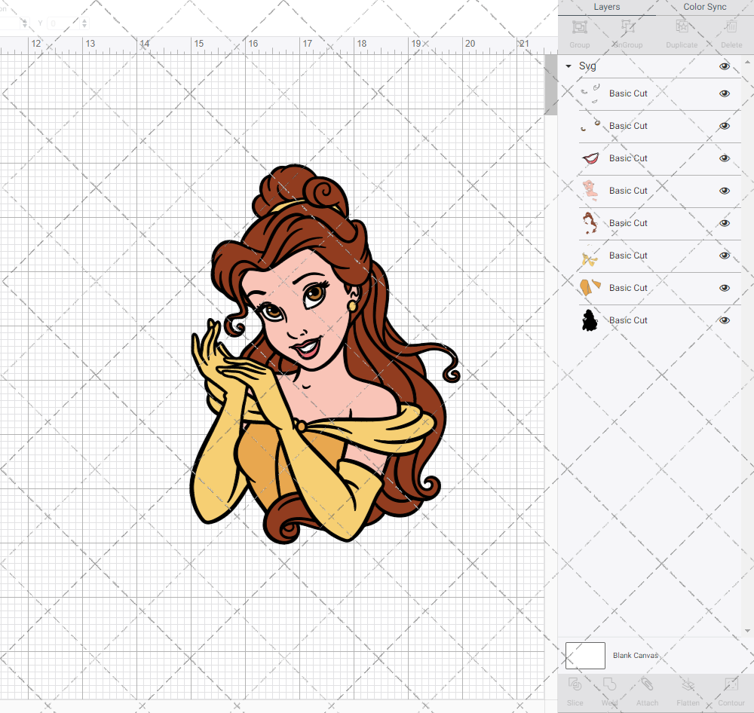Click the Duplicate icon
Screen dimensions: 754x713
[x=682, y=27]
